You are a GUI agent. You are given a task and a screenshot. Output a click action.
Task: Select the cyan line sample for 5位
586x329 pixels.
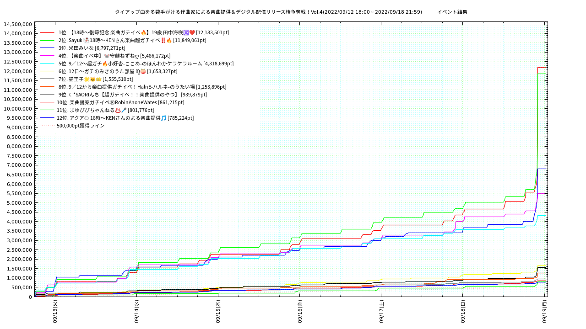tap(47, 64)
